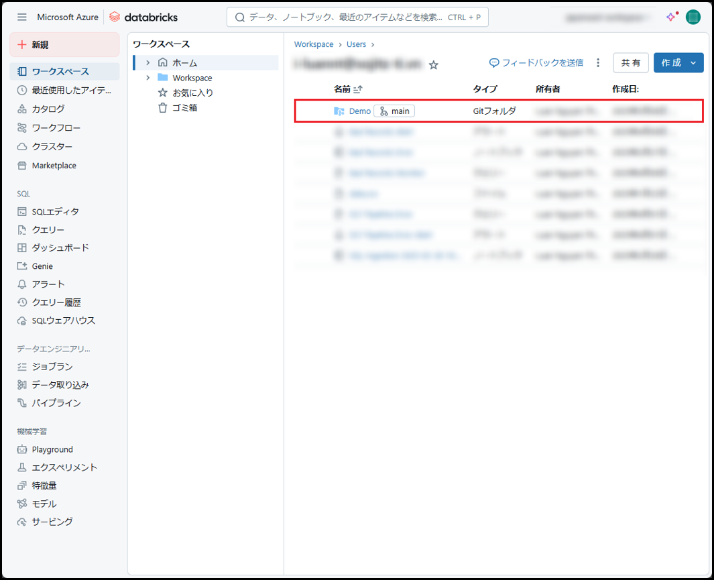Open the kebab more options menu
The width and height of the screenshot is (714, 580).
pos(598,63)
